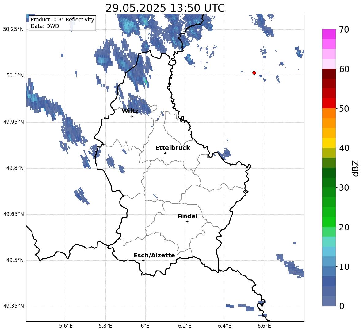Click the cross marker below Findel
This screenshot has height=332, width=363.
click(187, 222)
